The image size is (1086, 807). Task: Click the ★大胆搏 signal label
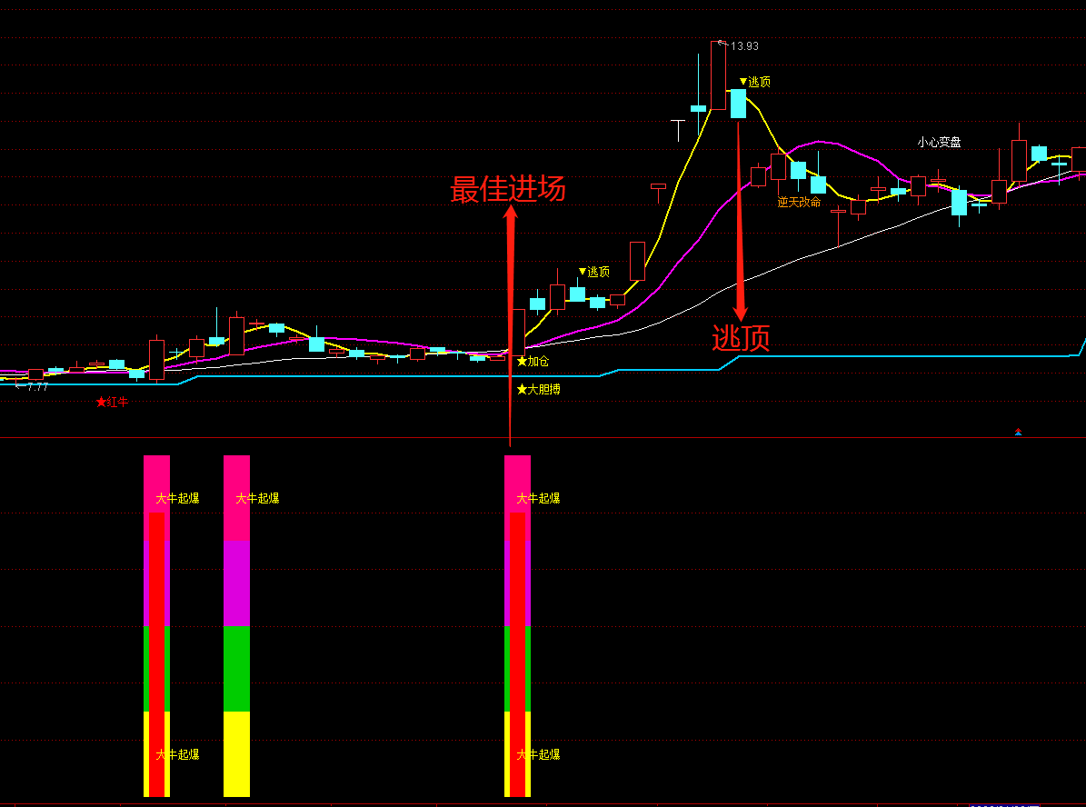539,389
